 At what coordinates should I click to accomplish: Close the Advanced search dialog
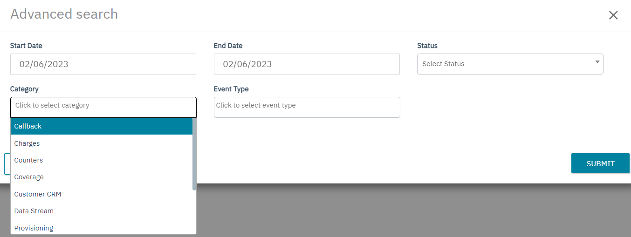pos(613,15)
